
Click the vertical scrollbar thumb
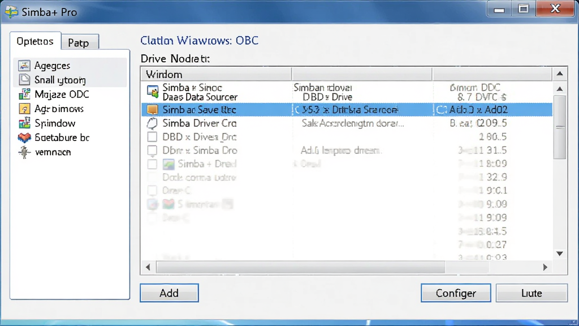(x=560, y=127)
